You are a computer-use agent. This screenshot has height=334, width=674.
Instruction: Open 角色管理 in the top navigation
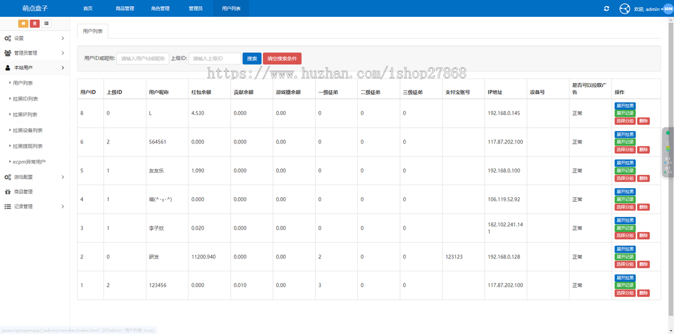tap(160, 8)
